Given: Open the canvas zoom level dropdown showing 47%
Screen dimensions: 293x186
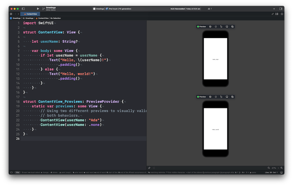Looking at the screenshot, I should tap(274, 168).
